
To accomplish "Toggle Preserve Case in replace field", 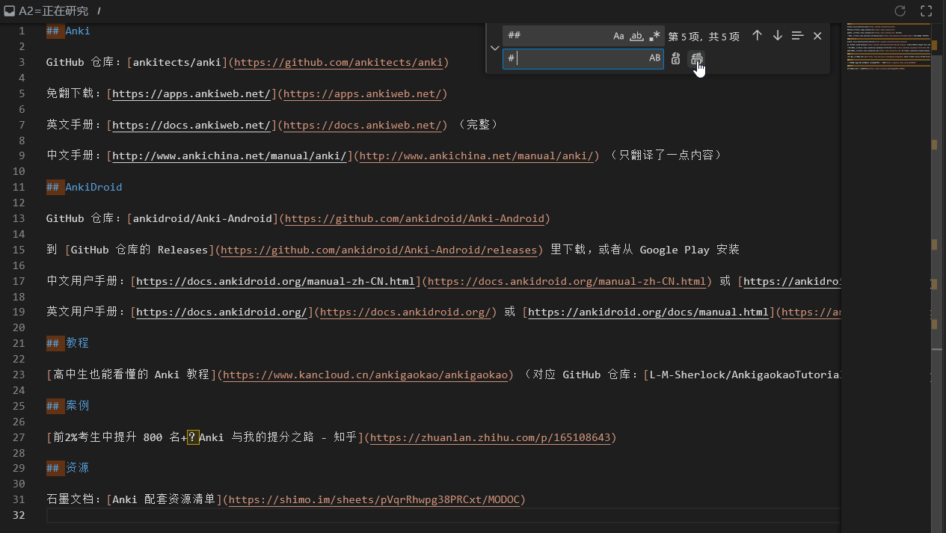I will (654, 58).
